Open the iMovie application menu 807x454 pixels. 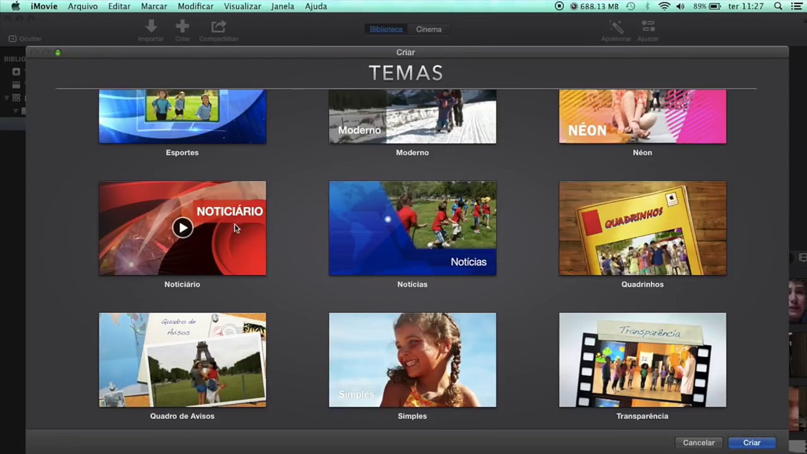44,6
